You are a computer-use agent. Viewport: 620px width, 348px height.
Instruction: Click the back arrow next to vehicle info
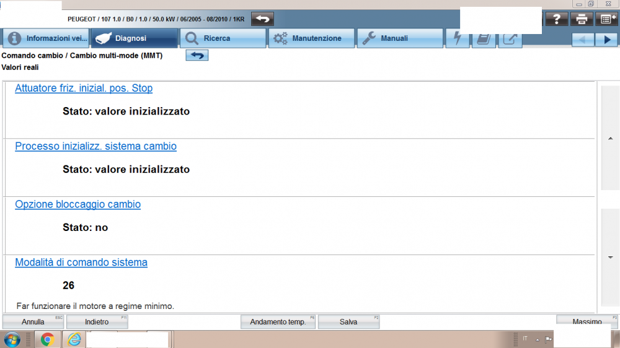(263, 19)
